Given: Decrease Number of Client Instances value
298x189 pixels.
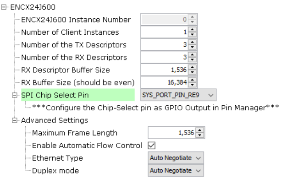Looking at the screenshot, I should [193, 35].
